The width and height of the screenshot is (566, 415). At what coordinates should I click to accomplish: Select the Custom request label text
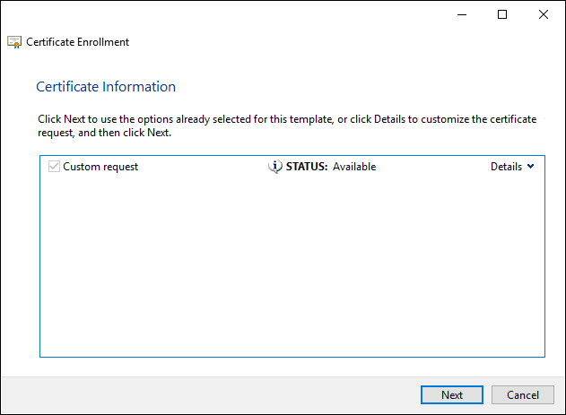tap(100, 167)
